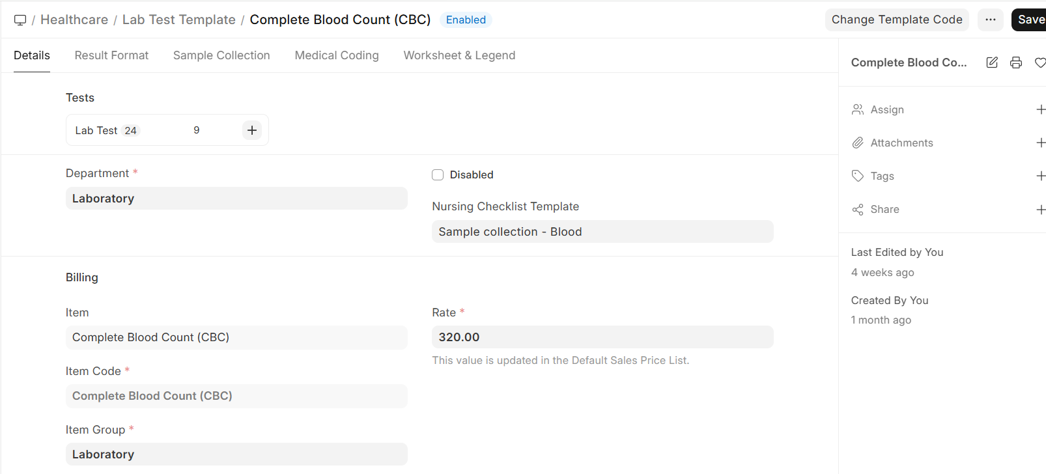Screen dimensions: 1046x474
Task: Click the edit pencil icon in sidebar
Action: (x=992, y=63)
